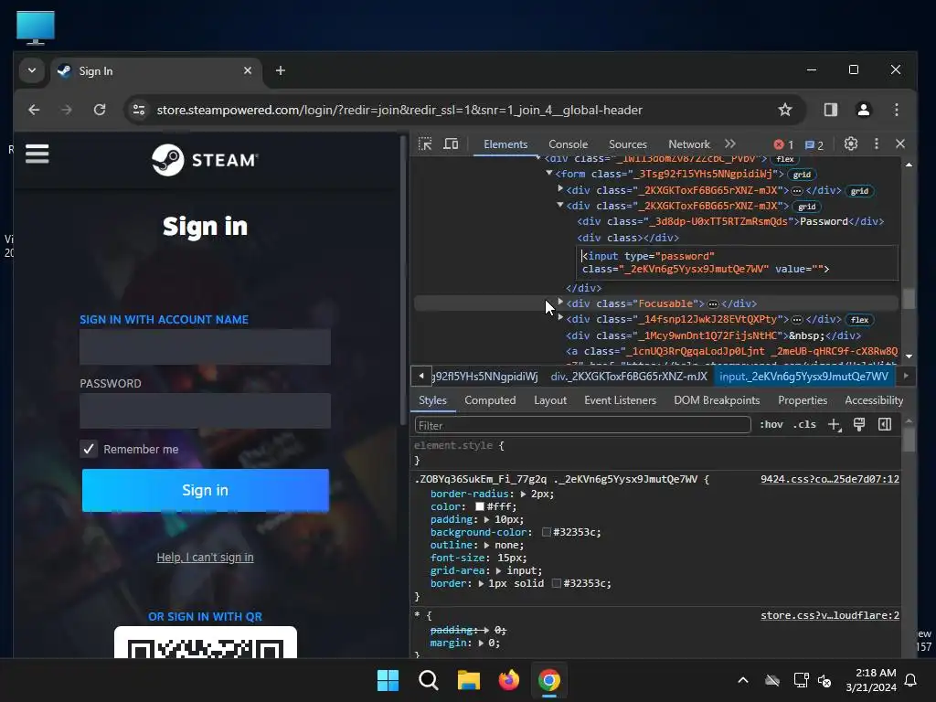Open the Steam hamburger menu
This screenshot has height=702, width=936.
click(37, 154)
